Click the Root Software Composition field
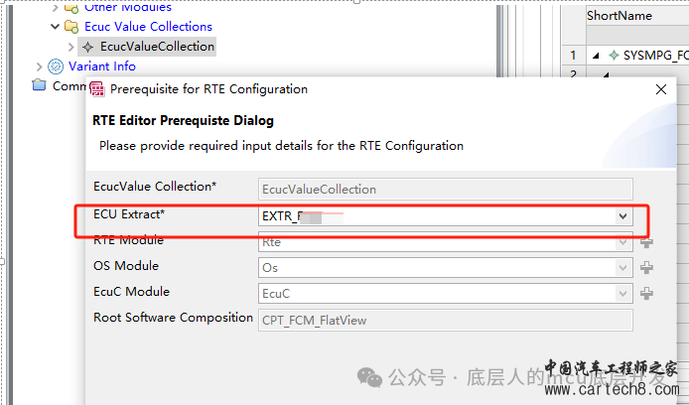 pos(446,321)
